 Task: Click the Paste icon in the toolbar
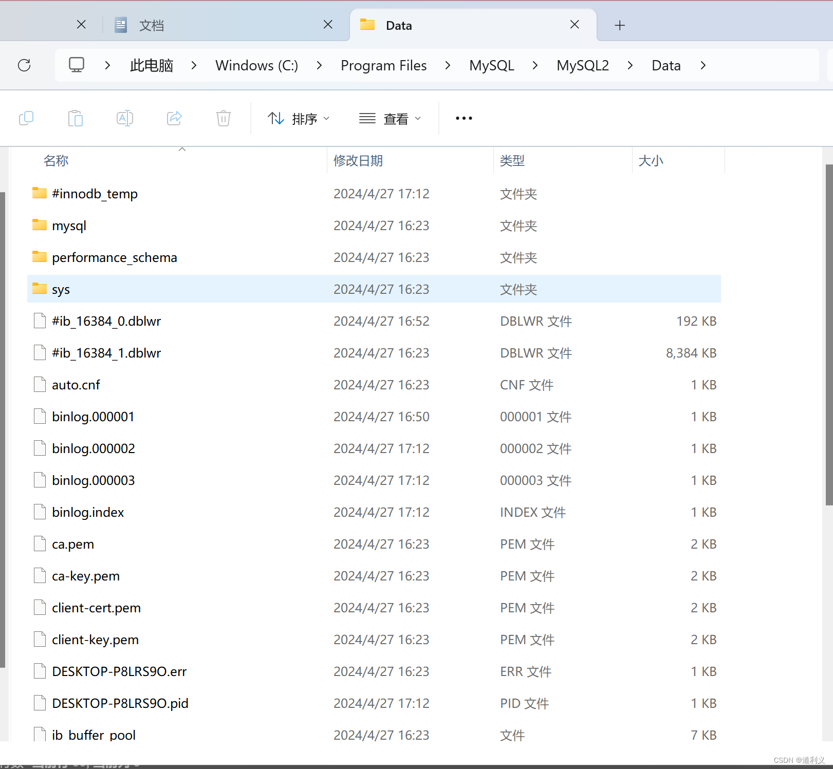click(76, 118)
